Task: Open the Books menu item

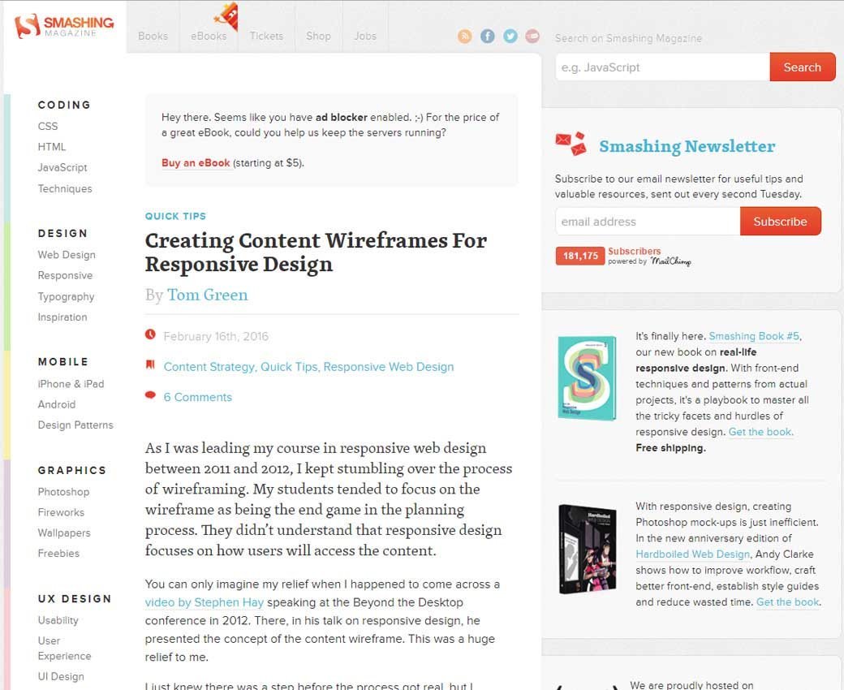Action: 153,36
